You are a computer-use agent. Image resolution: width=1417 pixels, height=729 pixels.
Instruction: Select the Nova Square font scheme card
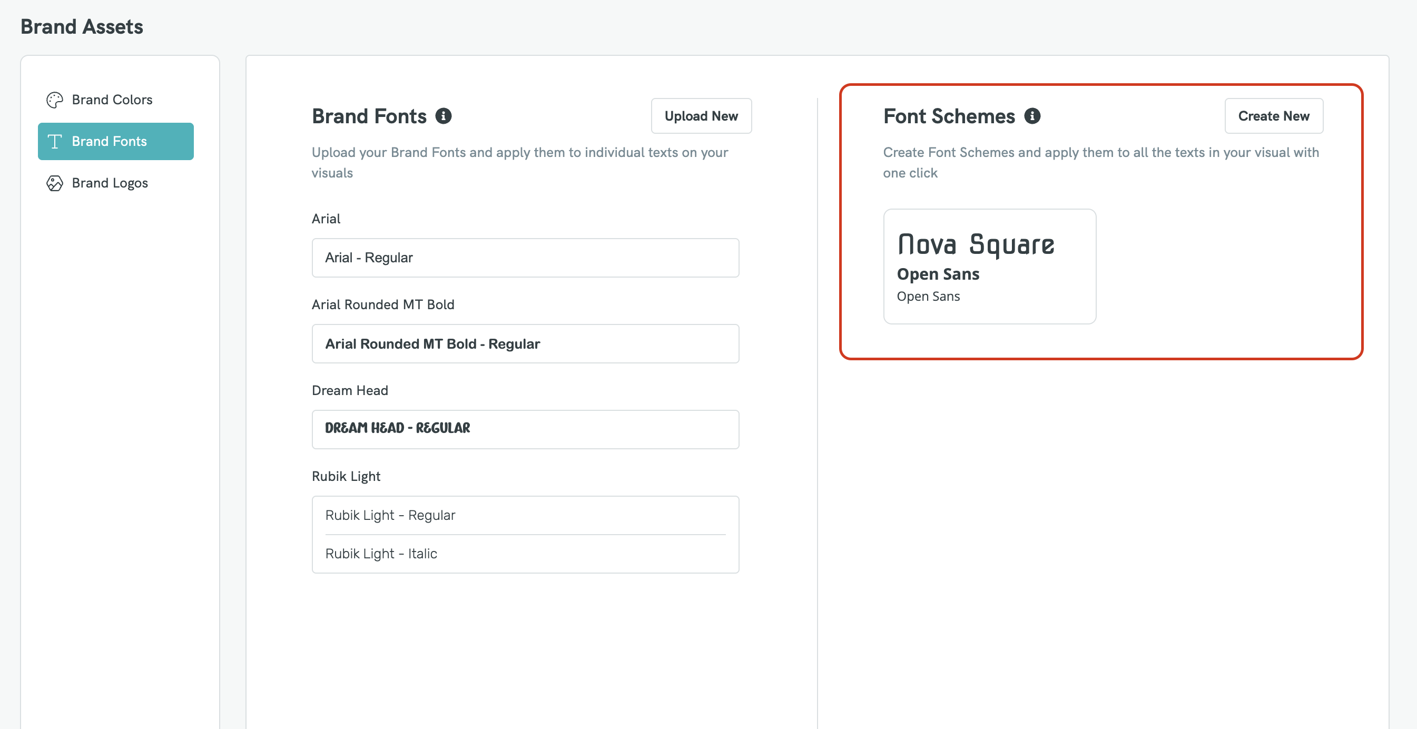coord(990,267)
